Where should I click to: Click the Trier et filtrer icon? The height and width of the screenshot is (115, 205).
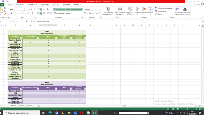click(x=177, y=9)
